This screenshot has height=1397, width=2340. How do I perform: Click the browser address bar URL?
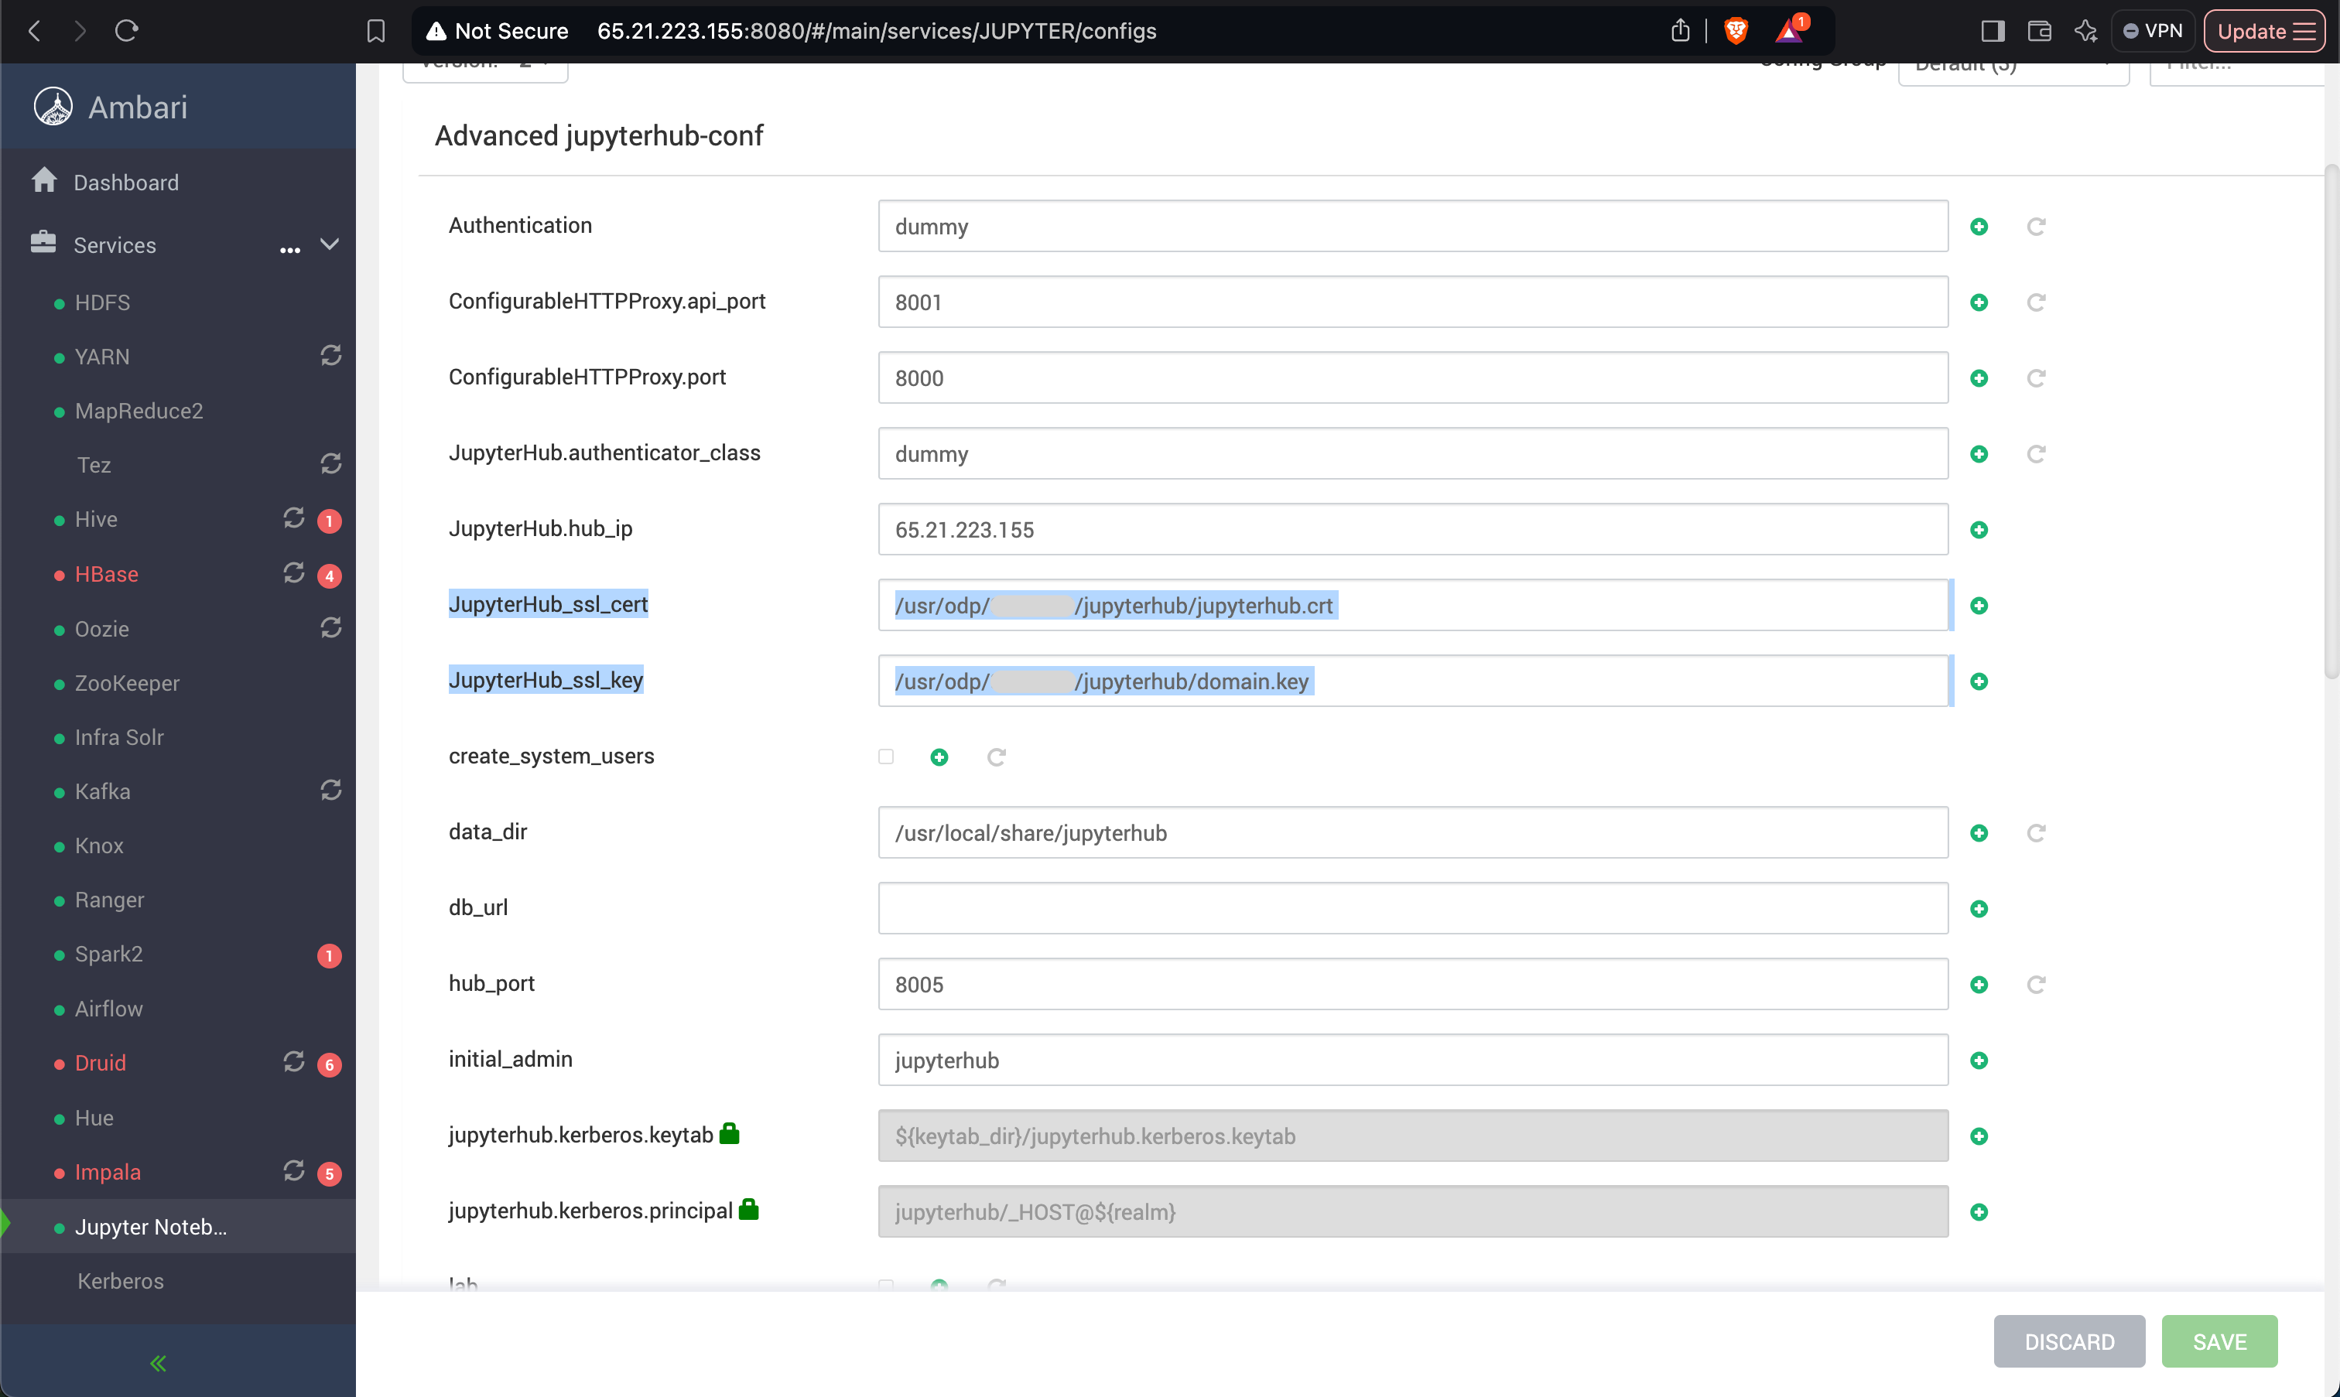point(876,31)
